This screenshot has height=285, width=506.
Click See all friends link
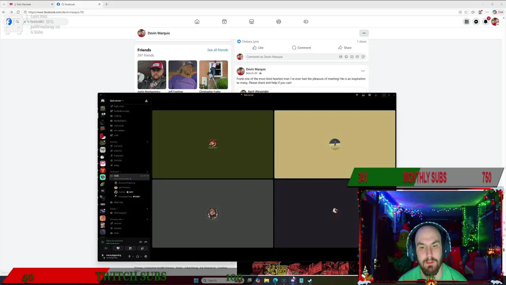[217, 50]
